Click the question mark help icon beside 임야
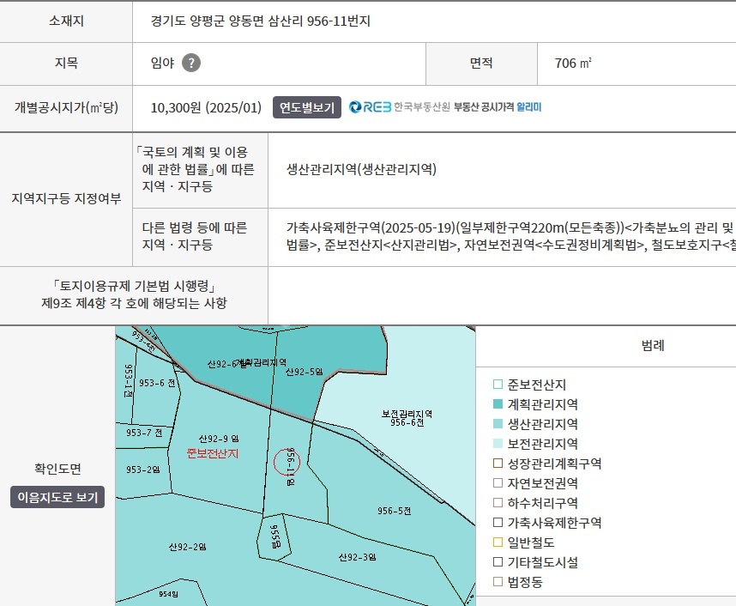 191,63
